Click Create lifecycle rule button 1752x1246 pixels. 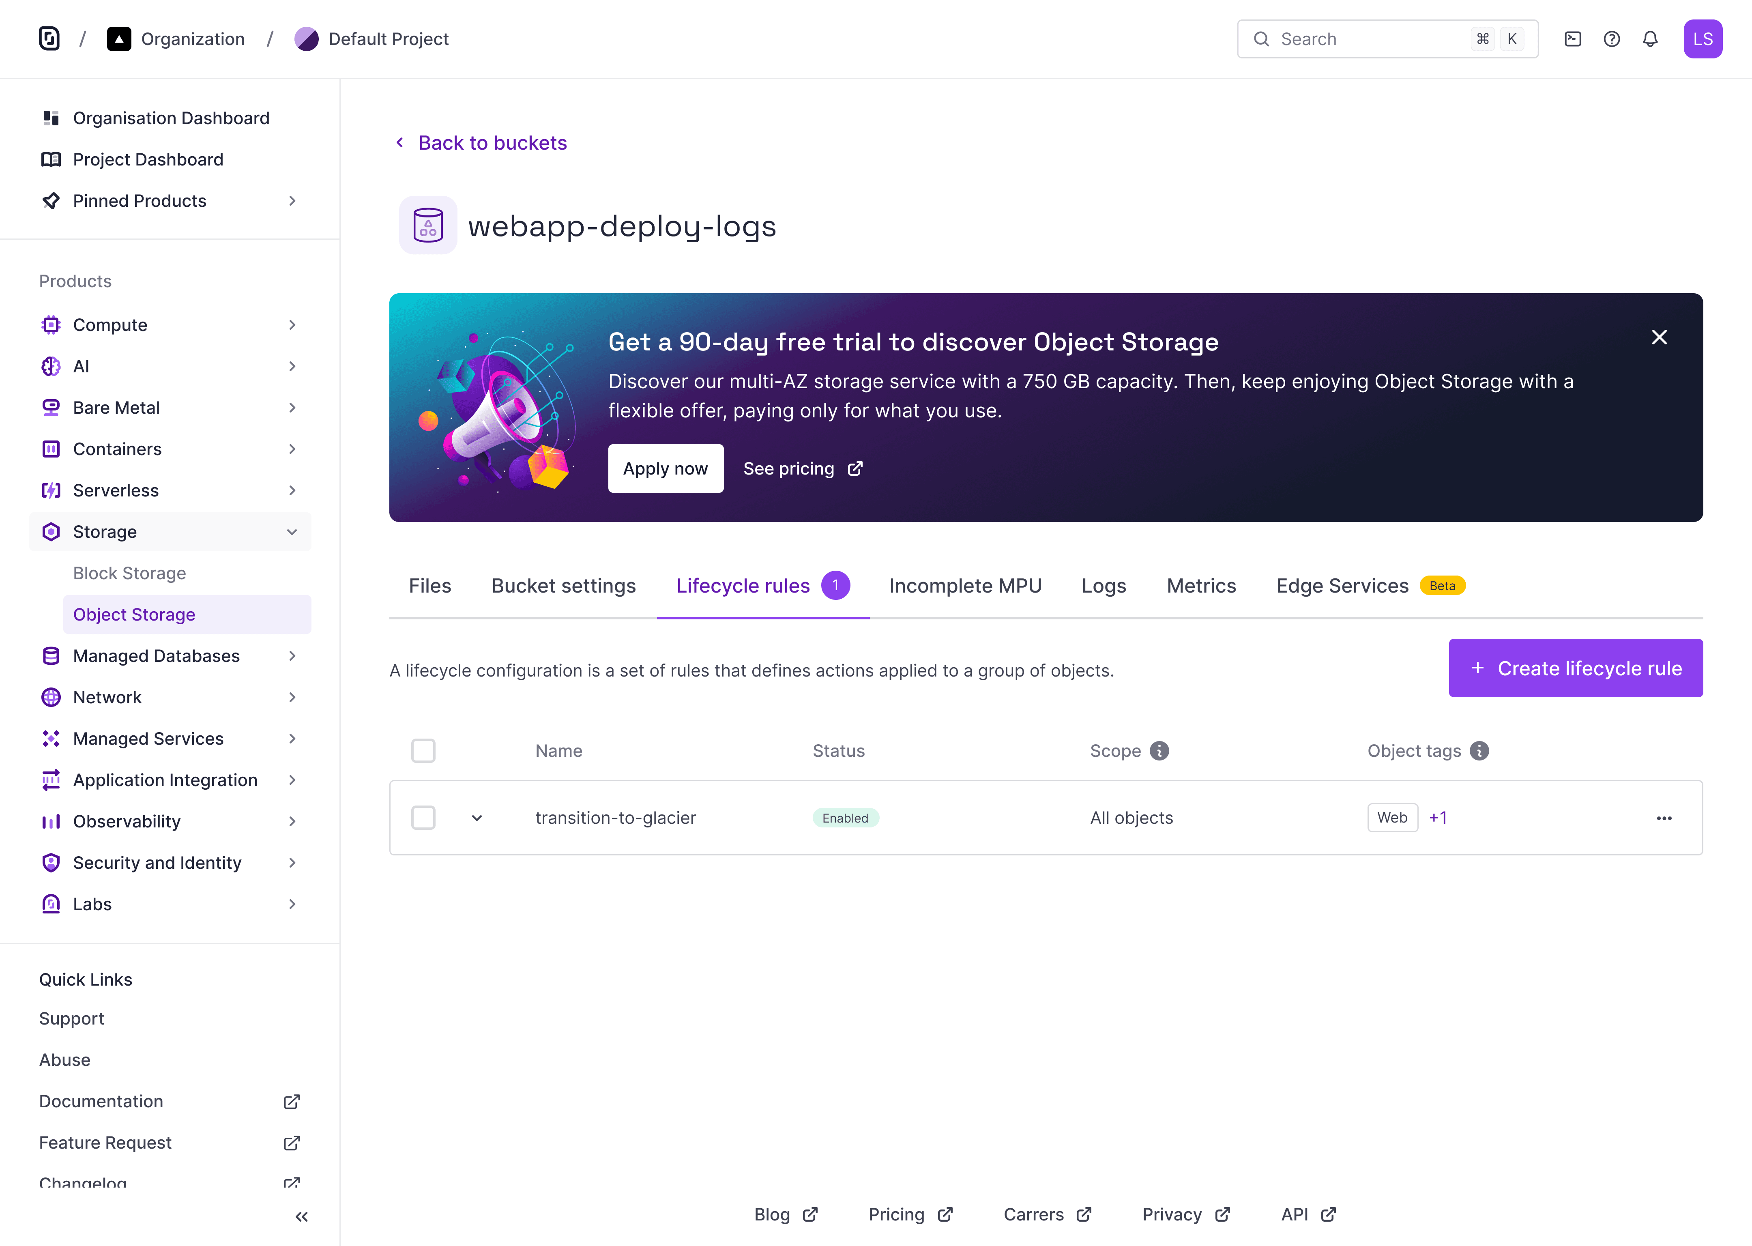(x=1575, y=668)
